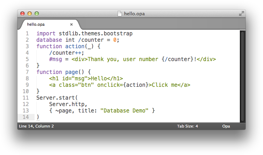The height and width of the screenshot is (155, 263).
Task: Click the Line 14, Column 2 status indicator
Action: [36, 126]
